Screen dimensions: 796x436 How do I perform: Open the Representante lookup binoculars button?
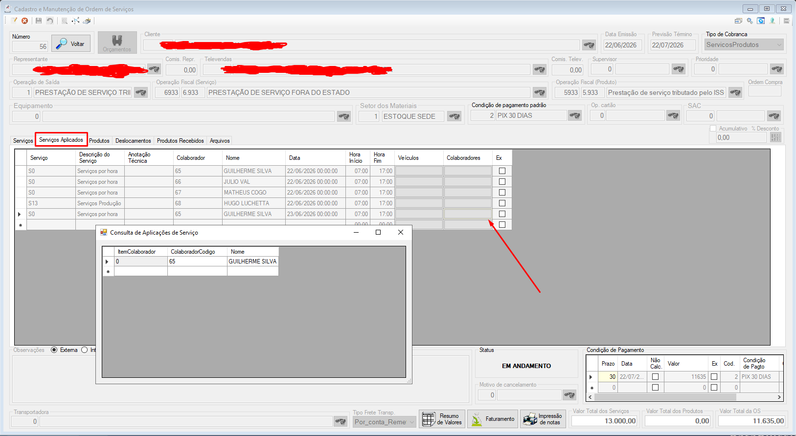click(154, 69)
